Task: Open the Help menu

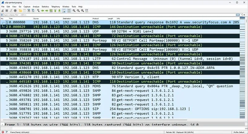Action: point(80,7)
